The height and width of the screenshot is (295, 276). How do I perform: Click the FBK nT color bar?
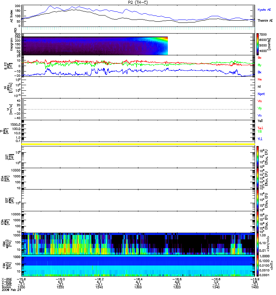(258, 265)
